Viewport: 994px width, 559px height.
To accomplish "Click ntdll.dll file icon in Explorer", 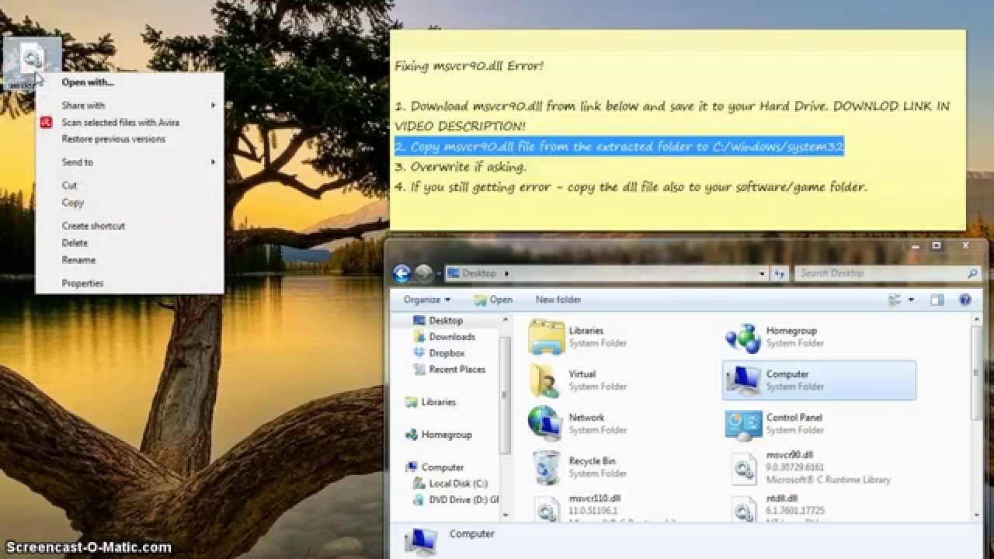I will coord(743,508).
